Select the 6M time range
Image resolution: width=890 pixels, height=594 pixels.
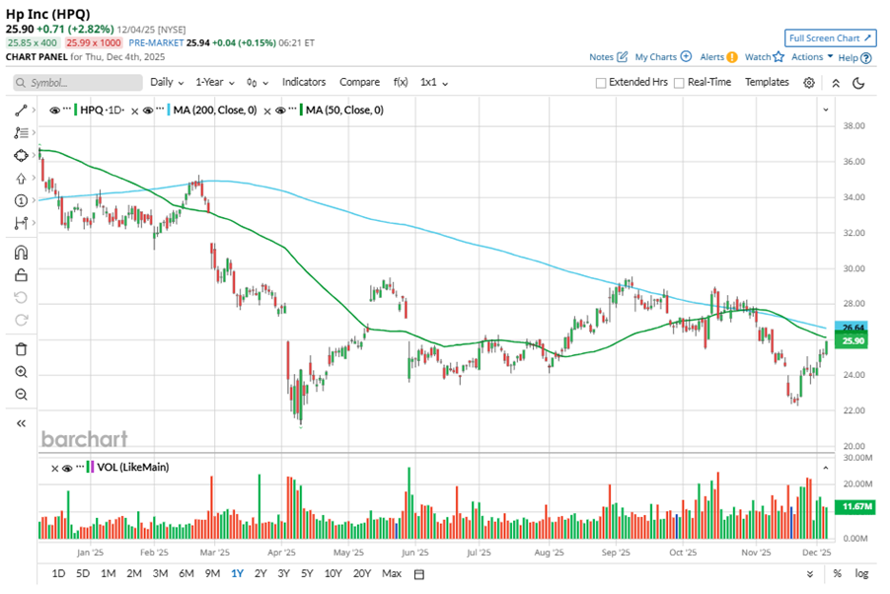(x=185, y=574)
